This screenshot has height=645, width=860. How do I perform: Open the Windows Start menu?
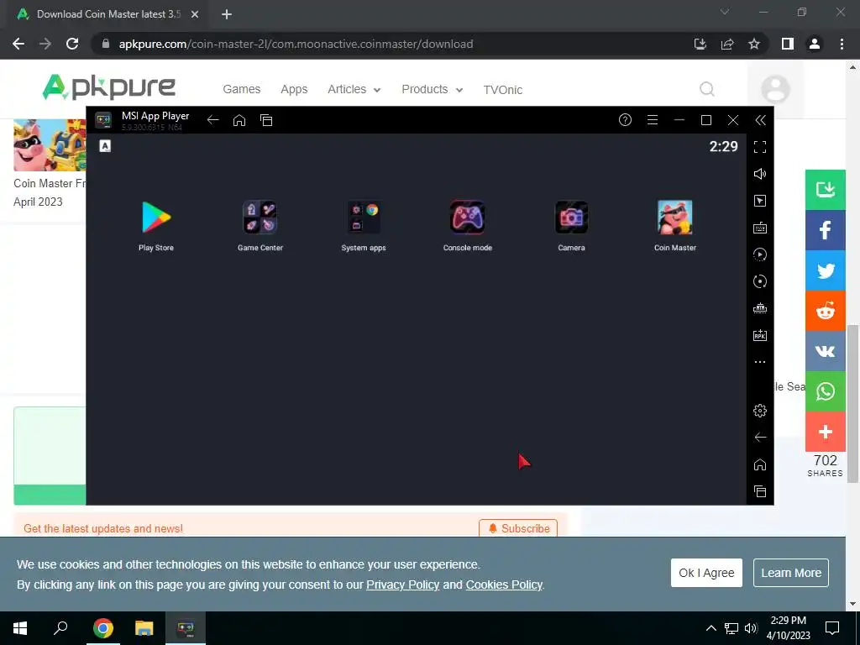point(20,628)
